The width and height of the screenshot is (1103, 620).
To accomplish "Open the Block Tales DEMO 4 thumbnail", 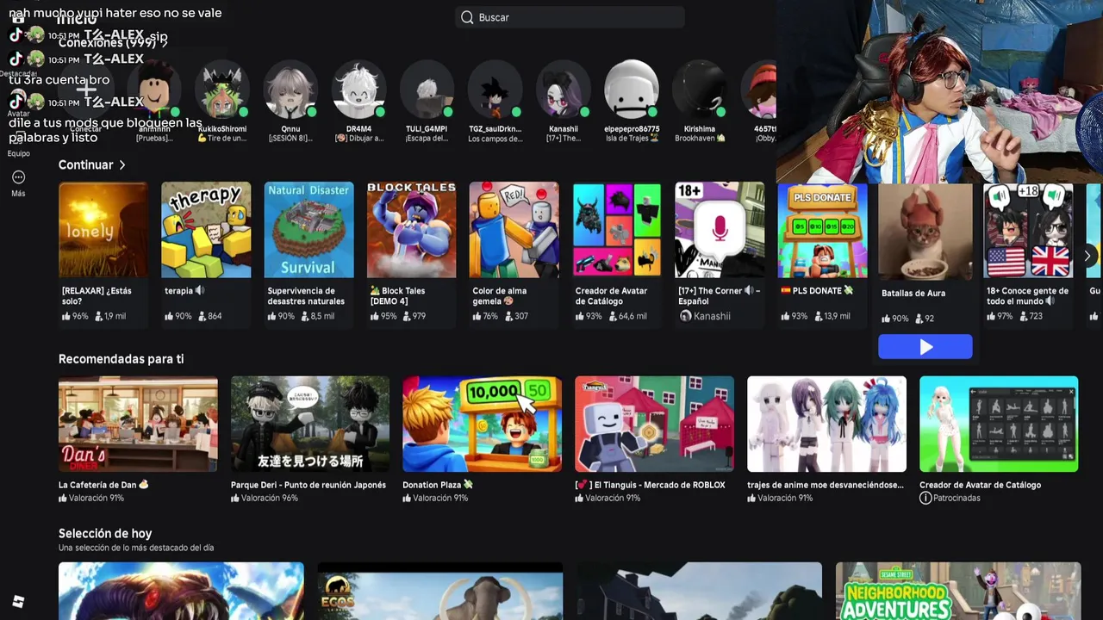I will pos(412,230).
